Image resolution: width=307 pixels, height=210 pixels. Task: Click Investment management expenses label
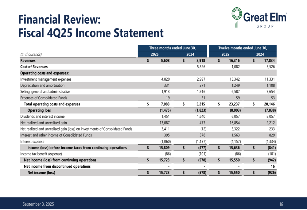click(x=46, y=79)
